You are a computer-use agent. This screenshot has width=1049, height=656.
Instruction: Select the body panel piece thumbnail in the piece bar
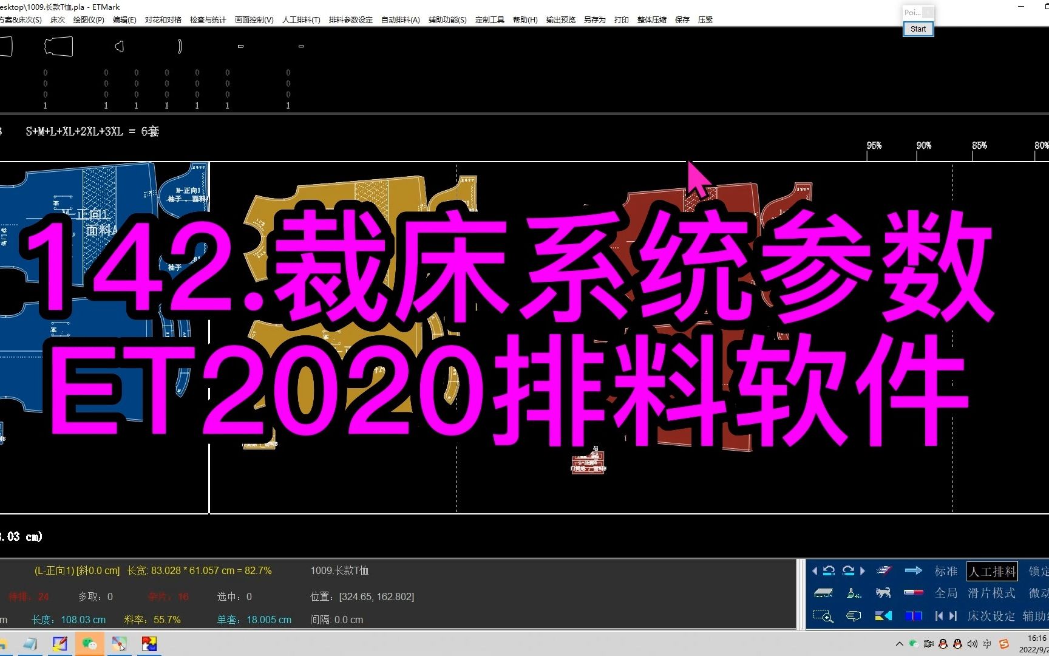(59, 46)
